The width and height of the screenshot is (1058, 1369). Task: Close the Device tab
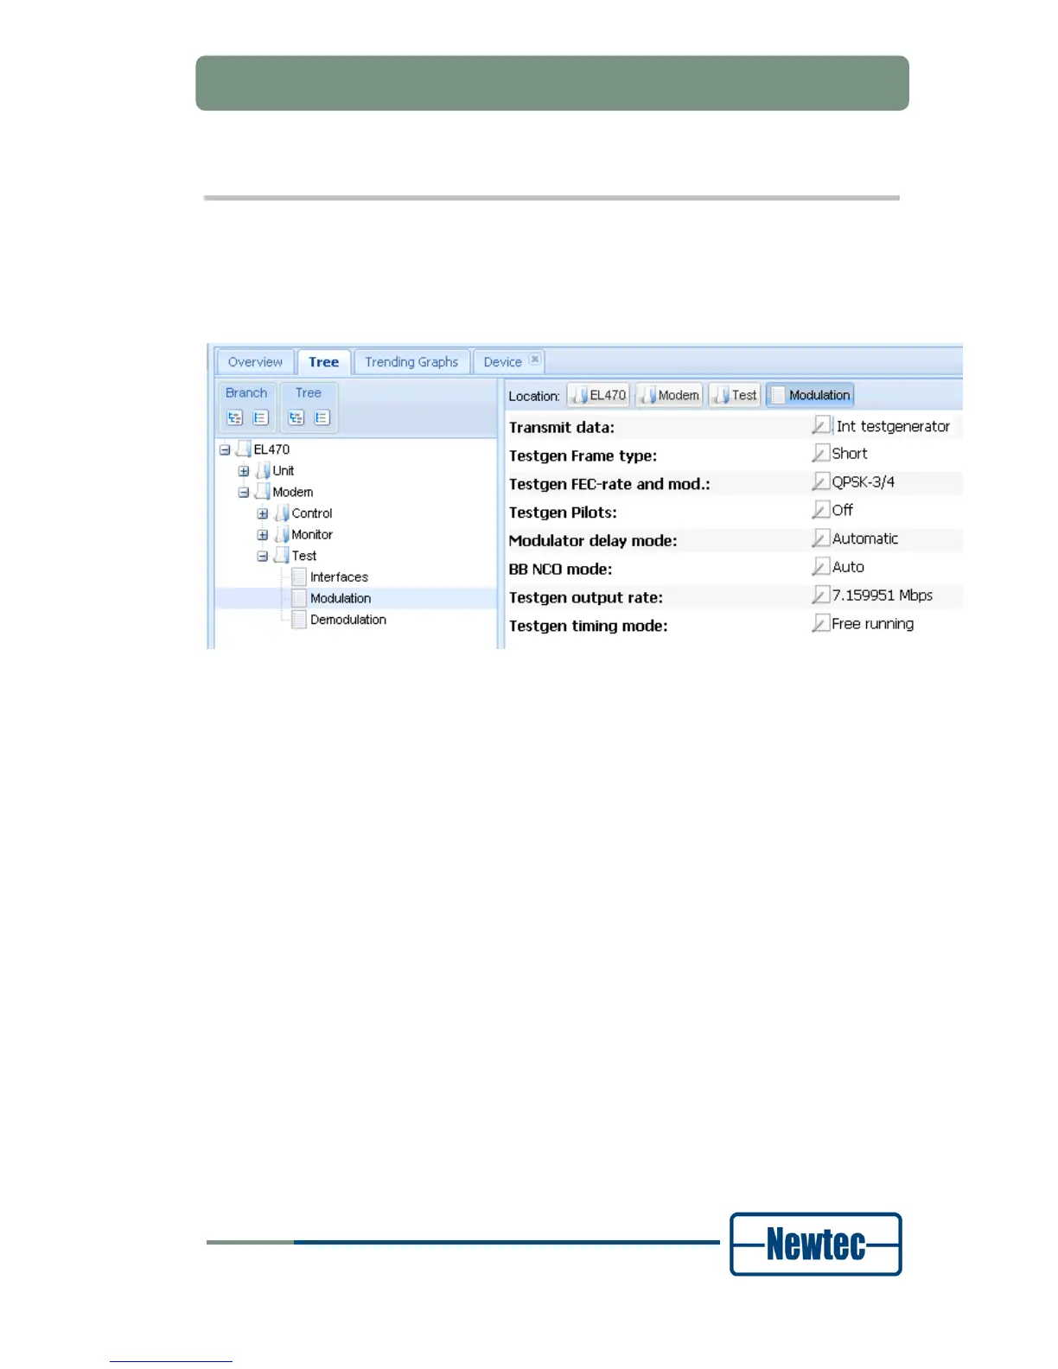(x=535, y=360)
